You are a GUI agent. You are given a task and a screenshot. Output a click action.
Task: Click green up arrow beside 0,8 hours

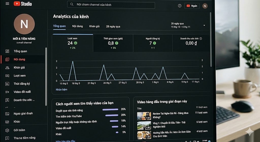pyautogui.click(x=117, y=43)
